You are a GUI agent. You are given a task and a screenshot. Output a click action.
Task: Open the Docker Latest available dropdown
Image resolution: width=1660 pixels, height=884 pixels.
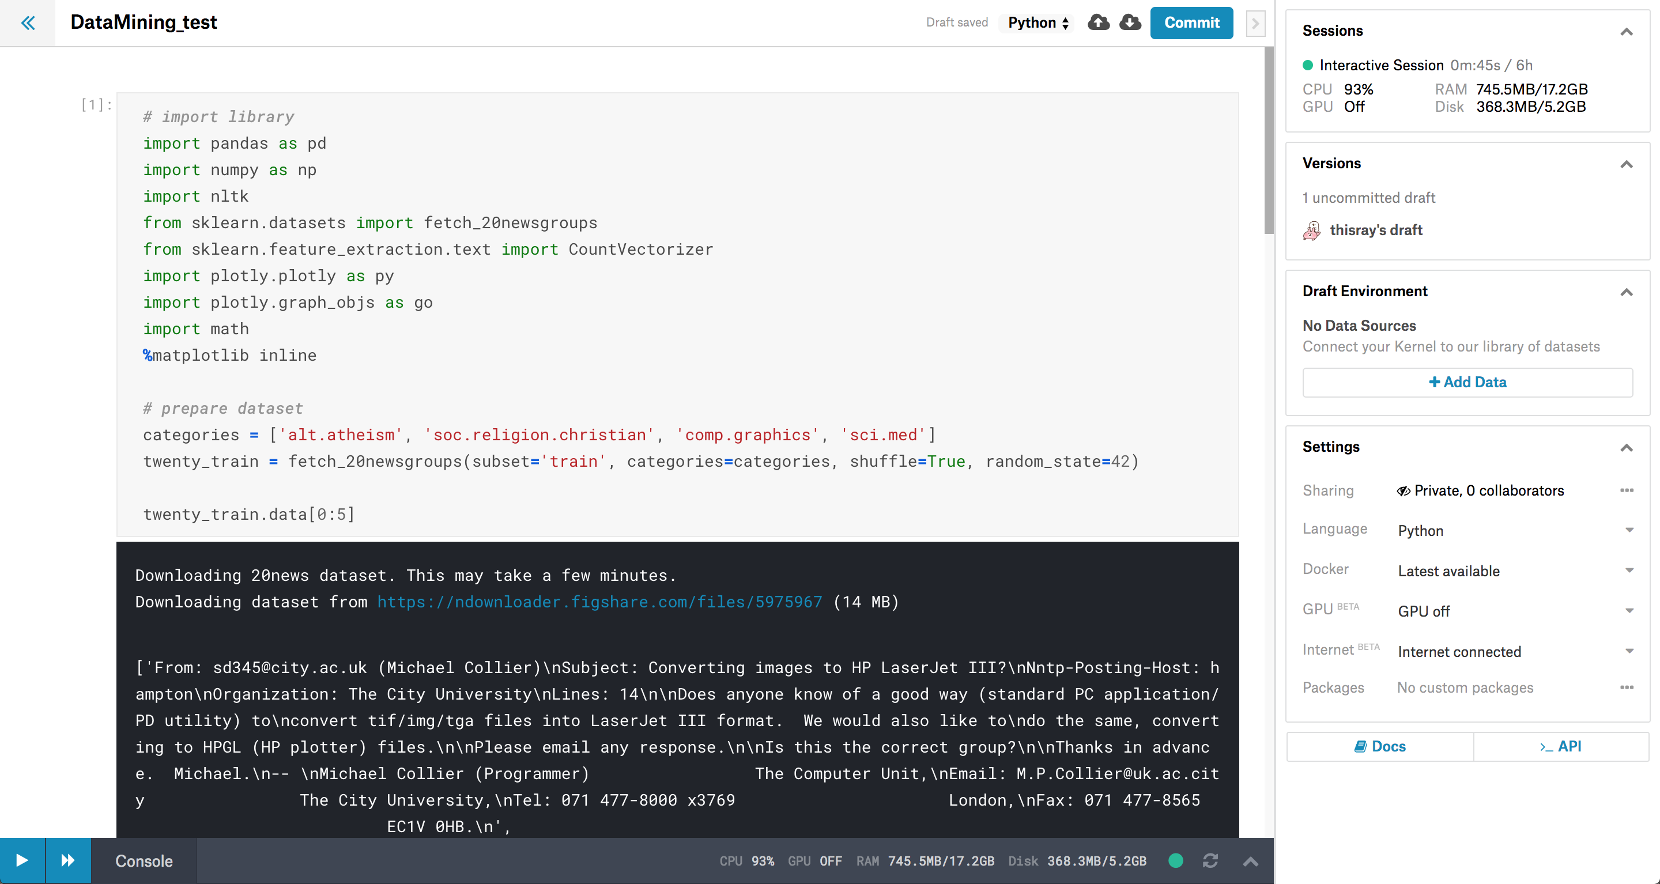click(1516, 571)
